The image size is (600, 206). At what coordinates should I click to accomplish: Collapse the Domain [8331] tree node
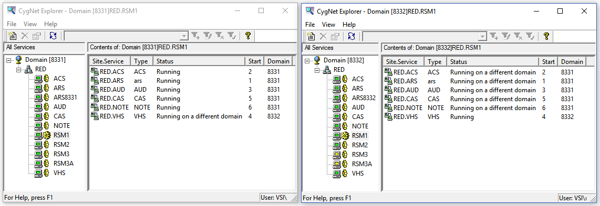tap(9, 60)
